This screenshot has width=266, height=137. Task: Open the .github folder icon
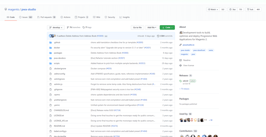coord(50,43)
